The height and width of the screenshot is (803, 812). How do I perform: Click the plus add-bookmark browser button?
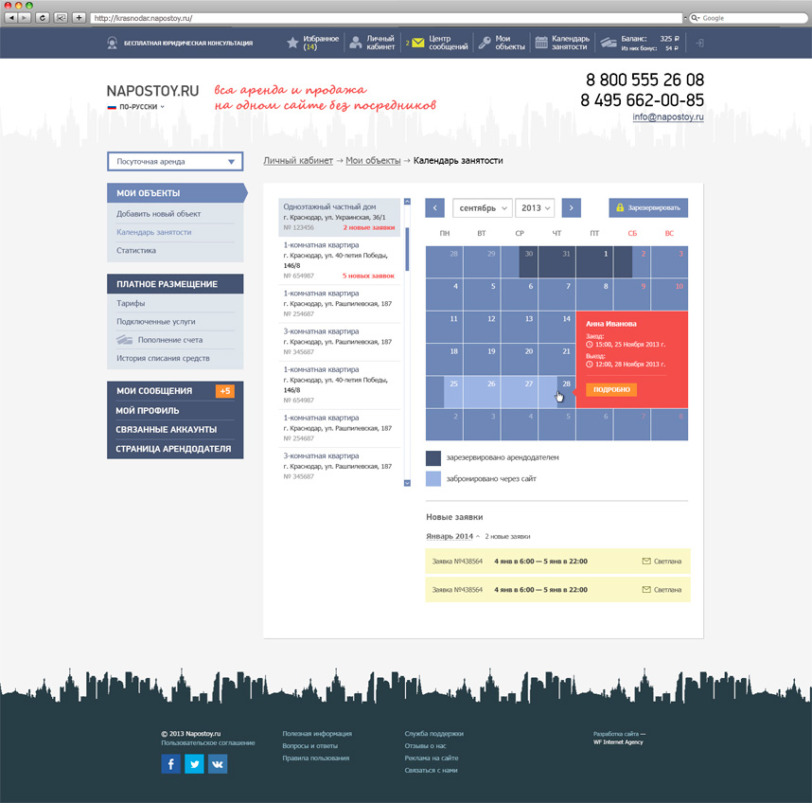pos(79,18)
